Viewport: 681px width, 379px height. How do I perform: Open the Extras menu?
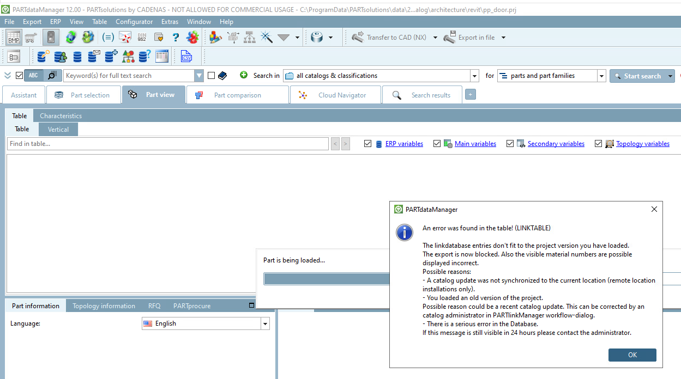coord(170,22)
